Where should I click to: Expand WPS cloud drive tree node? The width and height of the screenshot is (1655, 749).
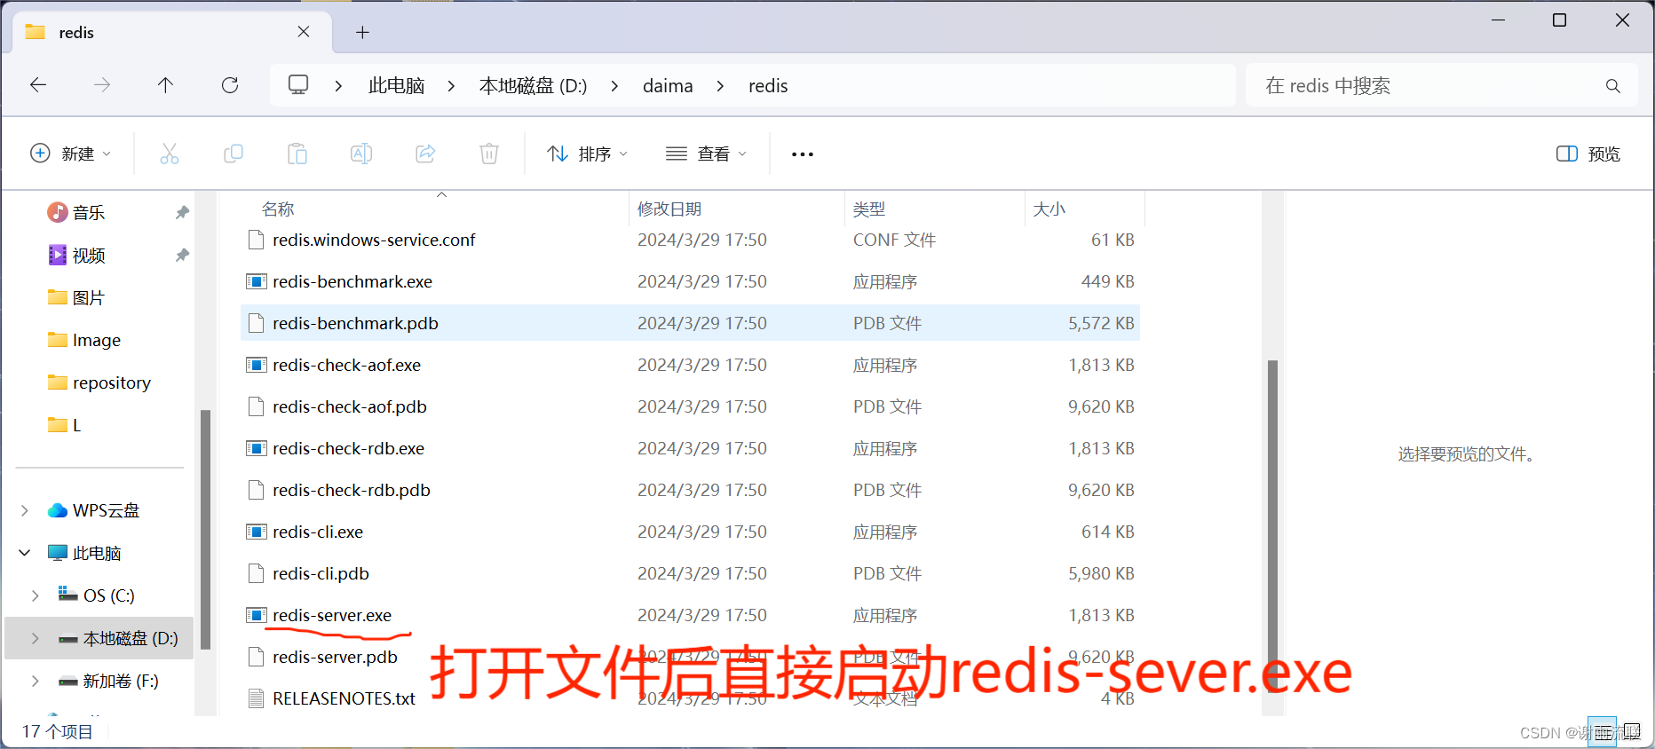25,510
